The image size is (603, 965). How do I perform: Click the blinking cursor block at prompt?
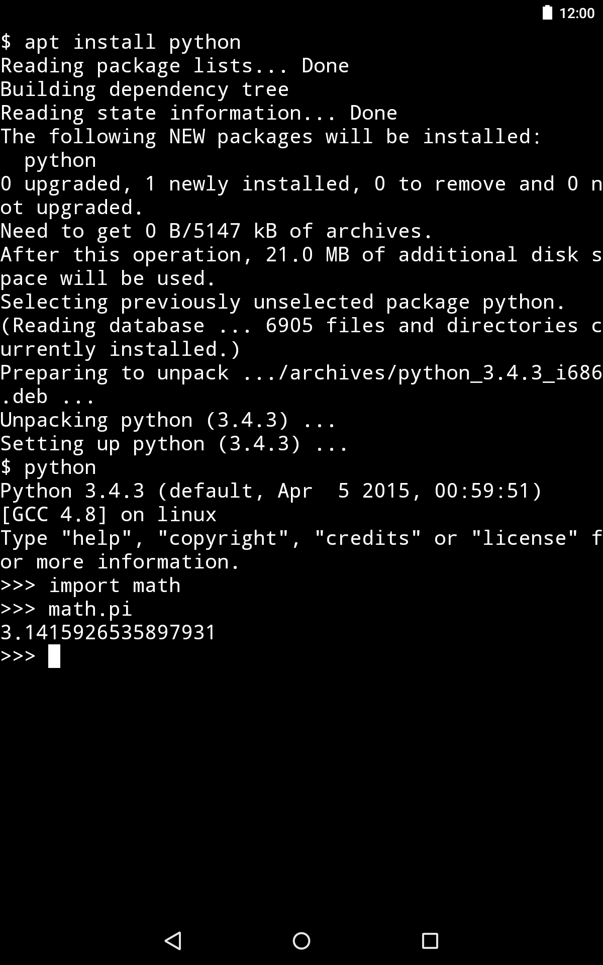(54, 656)
